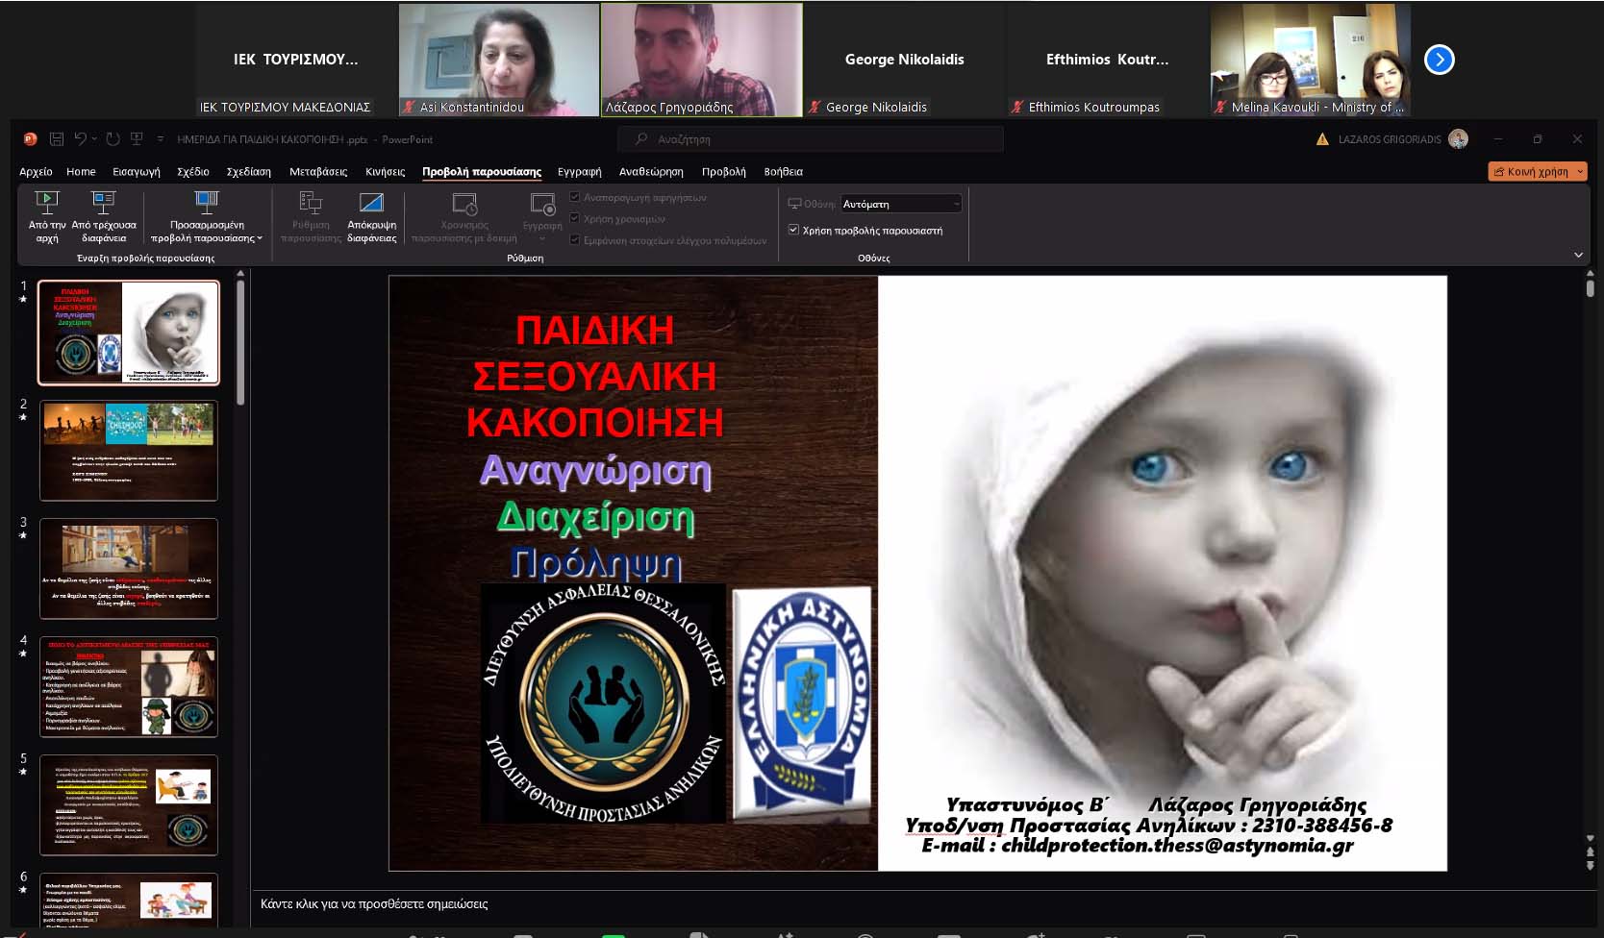Click Χρονισμός παρουσίασης με δοκιμή

tap(464, 217)
